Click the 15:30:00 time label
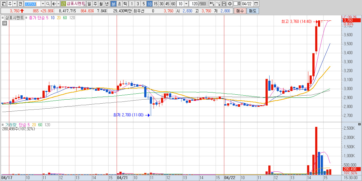Viewport: 362px width, 181px height. (x=351, y=178)
